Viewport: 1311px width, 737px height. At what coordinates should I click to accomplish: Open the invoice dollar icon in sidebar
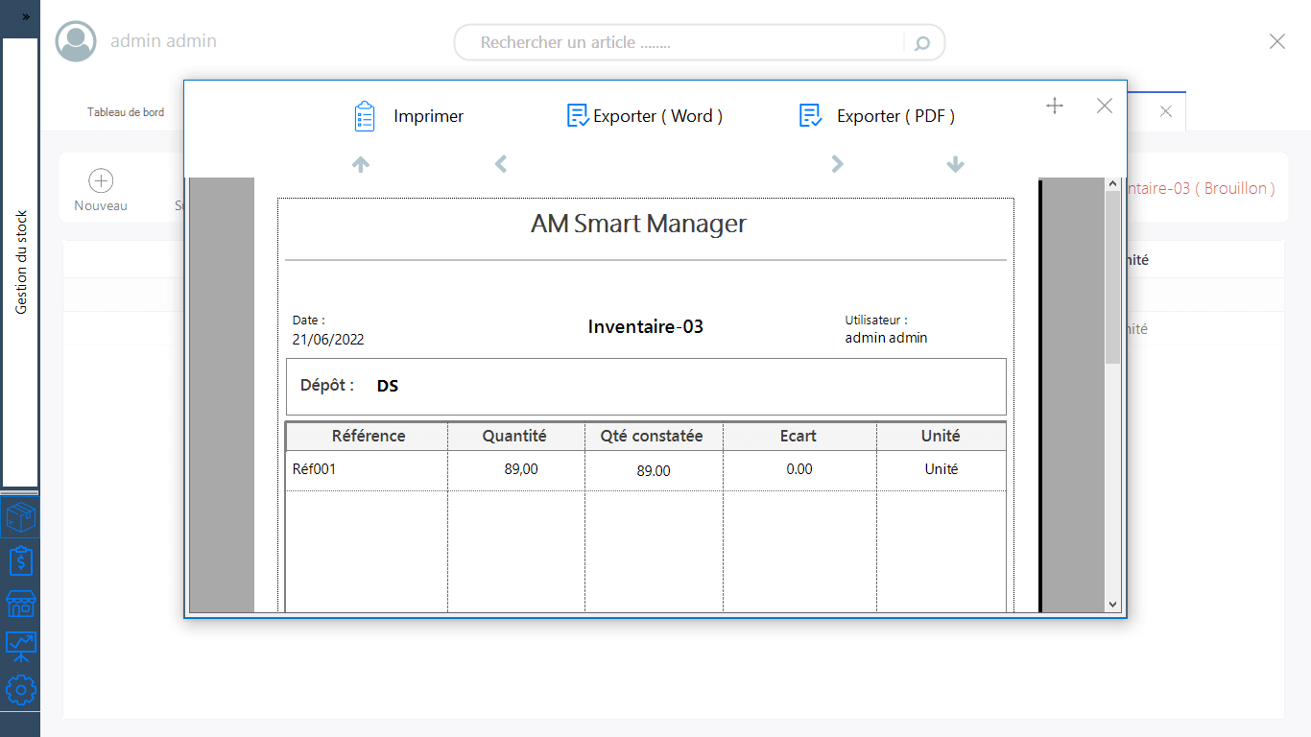pos(20,560)
